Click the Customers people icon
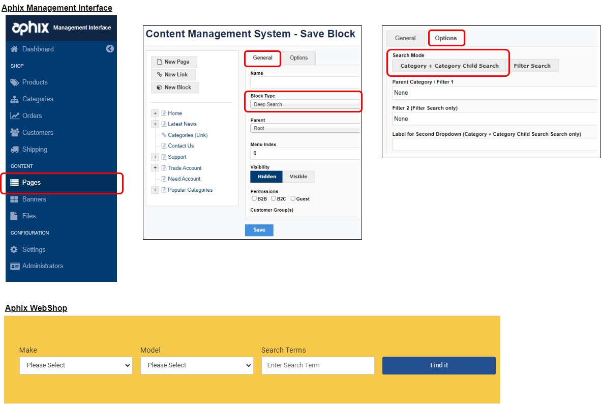Image resolution: width=601 pixels, height=404 pixels. pos(14,132)
